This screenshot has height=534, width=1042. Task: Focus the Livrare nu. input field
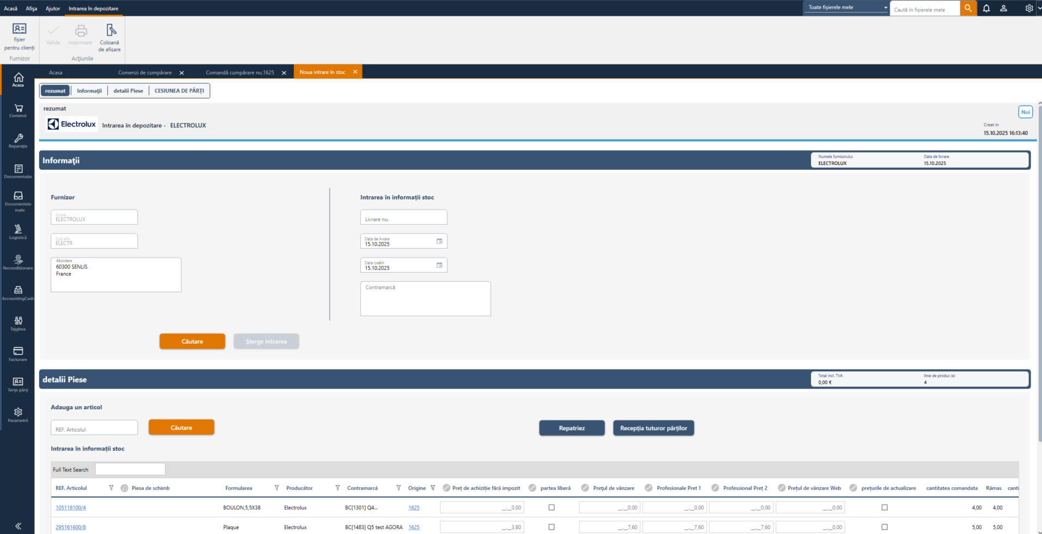404,217
